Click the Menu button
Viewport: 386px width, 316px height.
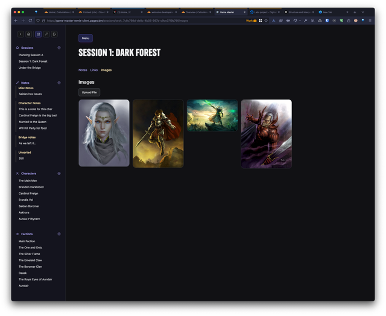pos(86,38)
